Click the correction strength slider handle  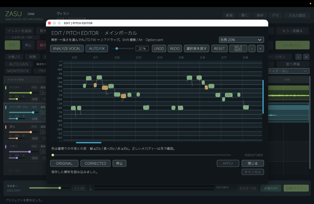[x=117, y=49]
